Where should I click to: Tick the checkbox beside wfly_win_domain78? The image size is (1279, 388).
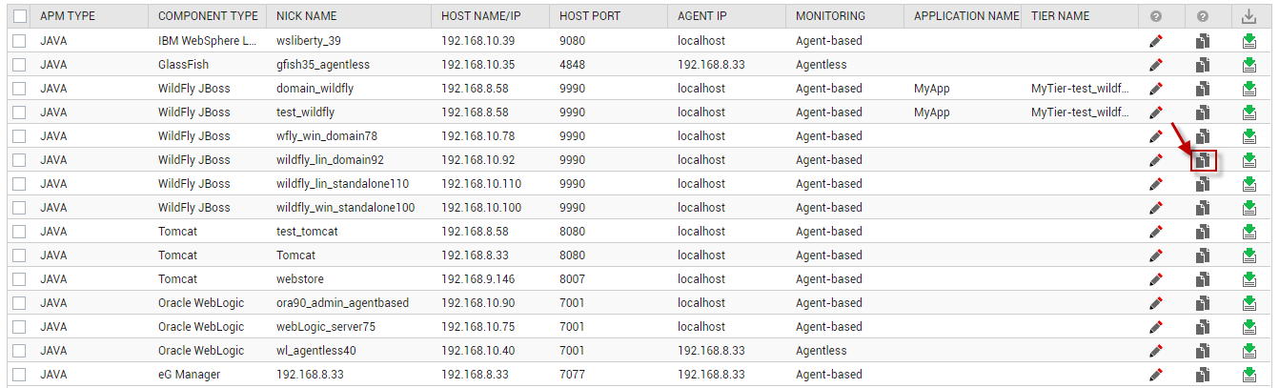[19, 136]
